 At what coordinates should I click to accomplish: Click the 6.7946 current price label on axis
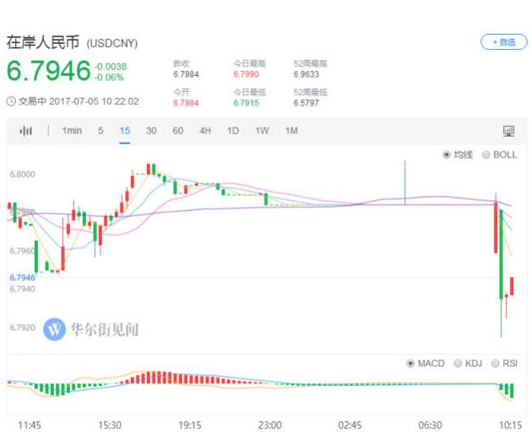[23, 277]
